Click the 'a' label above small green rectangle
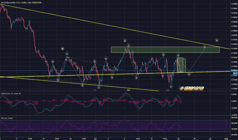Screen dimensions: 238x140 [x=178, y=55]
